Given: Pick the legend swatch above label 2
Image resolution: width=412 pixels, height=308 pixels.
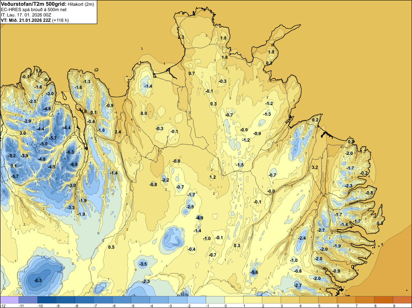Looking at the screenshot, I should (272, 300).
